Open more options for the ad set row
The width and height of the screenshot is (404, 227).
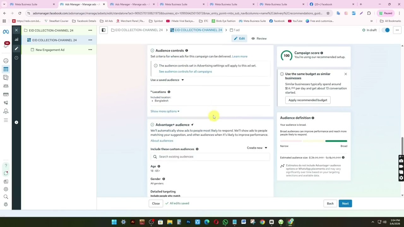coord(90,40)
